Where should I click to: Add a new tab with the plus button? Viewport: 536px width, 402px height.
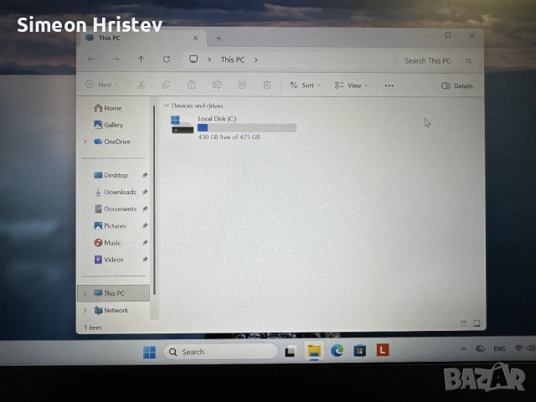[x=219, y=39]
